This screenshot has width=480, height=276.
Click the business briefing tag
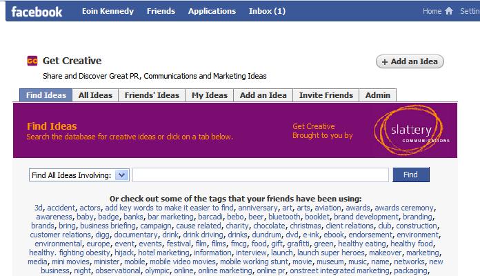108,226
